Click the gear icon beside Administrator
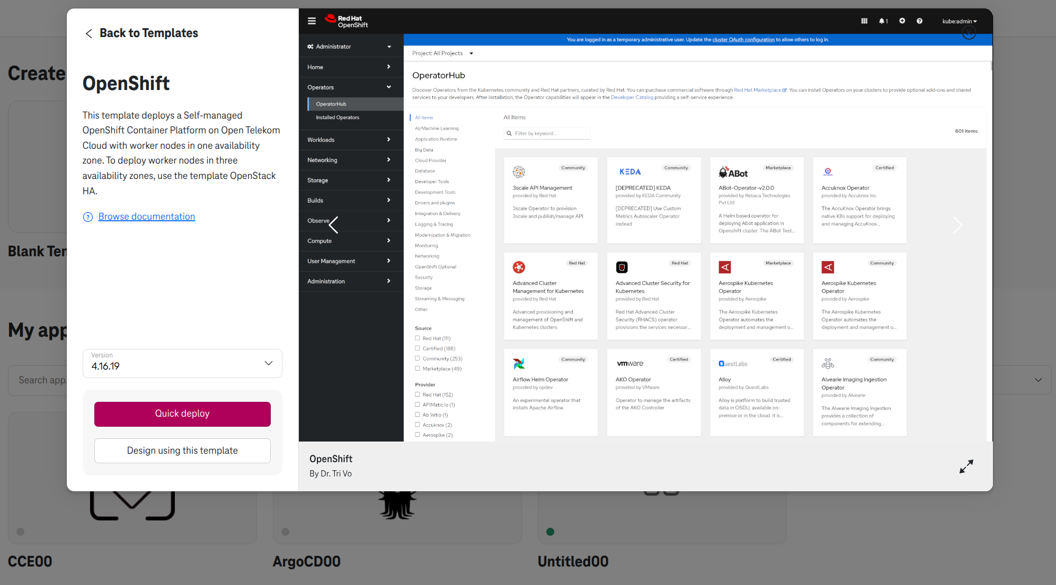This screenshot has width=1056, height=585. coord(310,47)
